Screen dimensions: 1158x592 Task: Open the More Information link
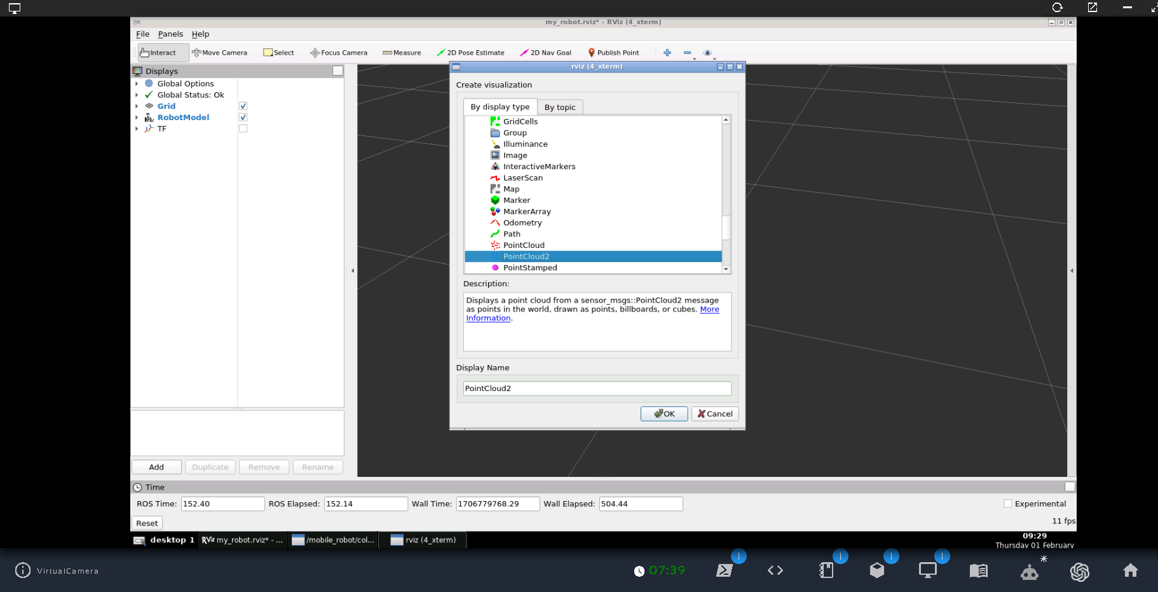(709, 310)
